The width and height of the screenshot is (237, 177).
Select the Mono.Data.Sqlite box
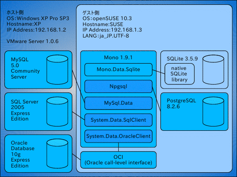point(118,69)
